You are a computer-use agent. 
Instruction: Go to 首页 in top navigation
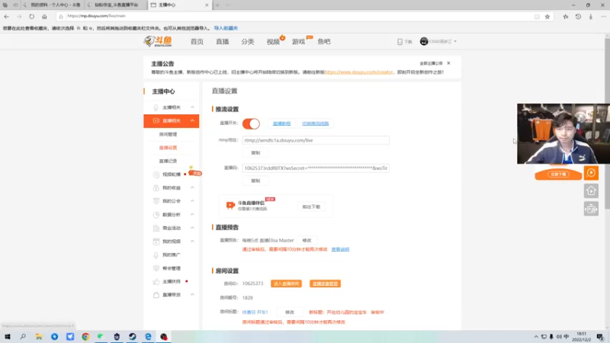click(197, 42)
